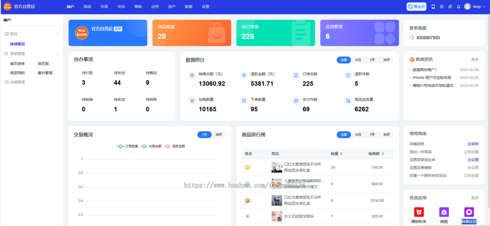This screenshot has width=490, height=226.
Task: Click the store logo in 官方自营店 card
Action: [82, 33]
